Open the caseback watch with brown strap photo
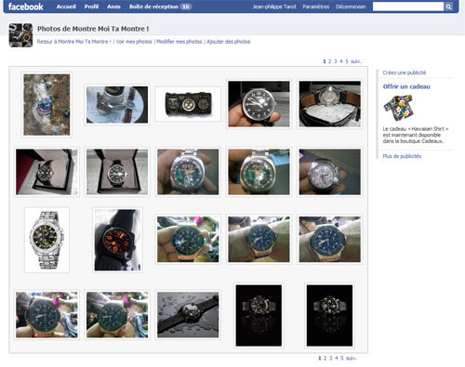465x367 pixels. [x=330, y=104]
